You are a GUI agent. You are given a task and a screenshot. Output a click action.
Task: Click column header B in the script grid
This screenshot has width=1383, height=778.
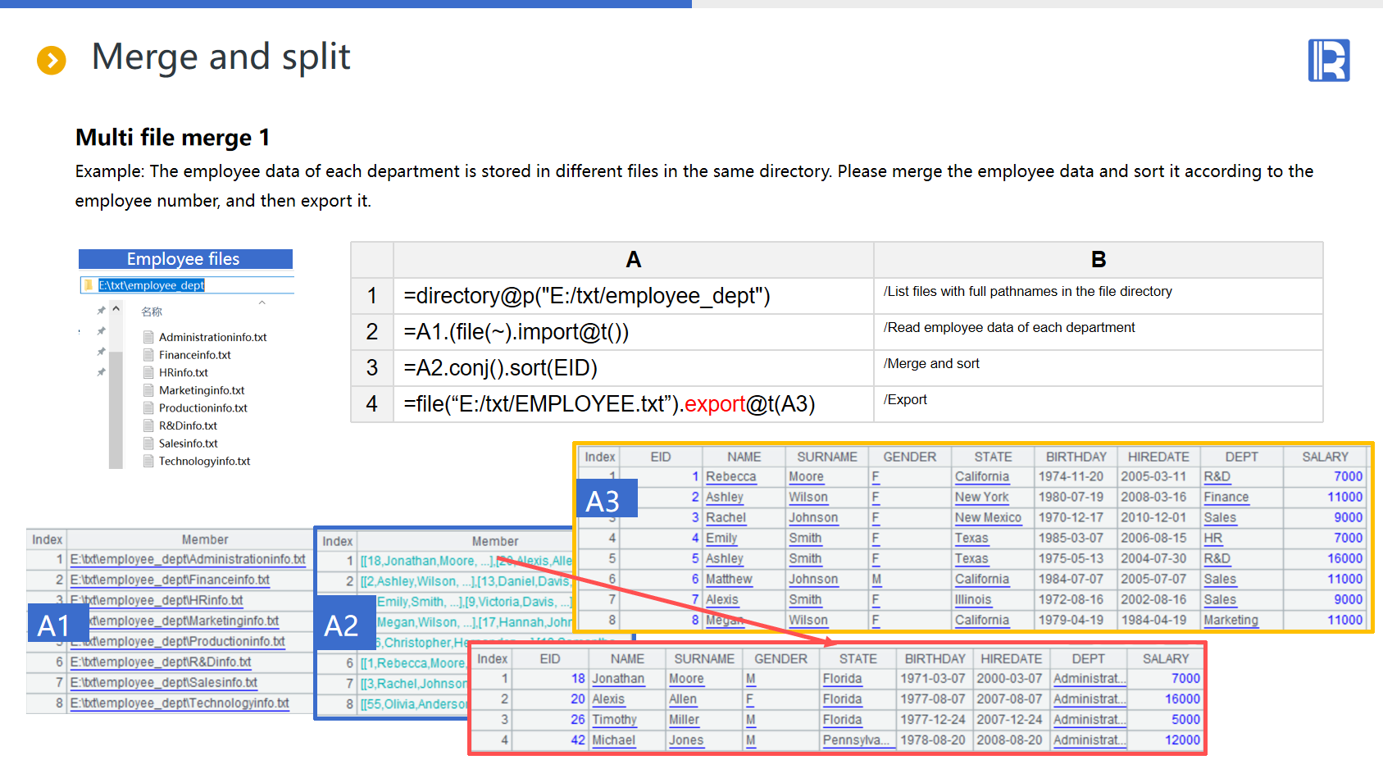[x=1098, y=260]
